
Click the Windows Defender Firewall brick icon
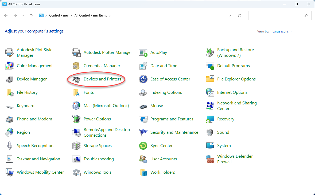(210, 159)
